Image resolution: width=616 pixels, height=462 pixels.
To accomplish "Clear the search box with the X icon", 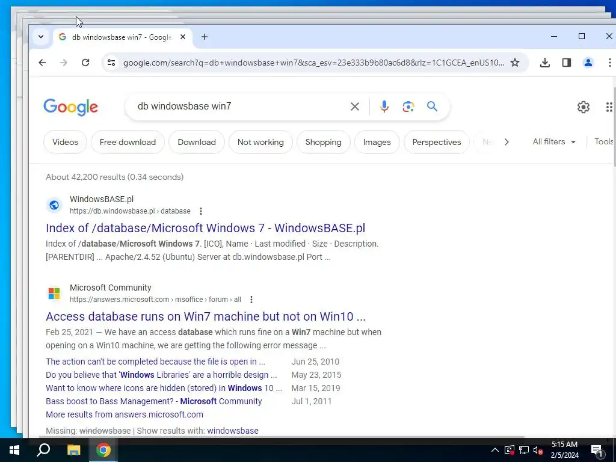I will point(355,106).
